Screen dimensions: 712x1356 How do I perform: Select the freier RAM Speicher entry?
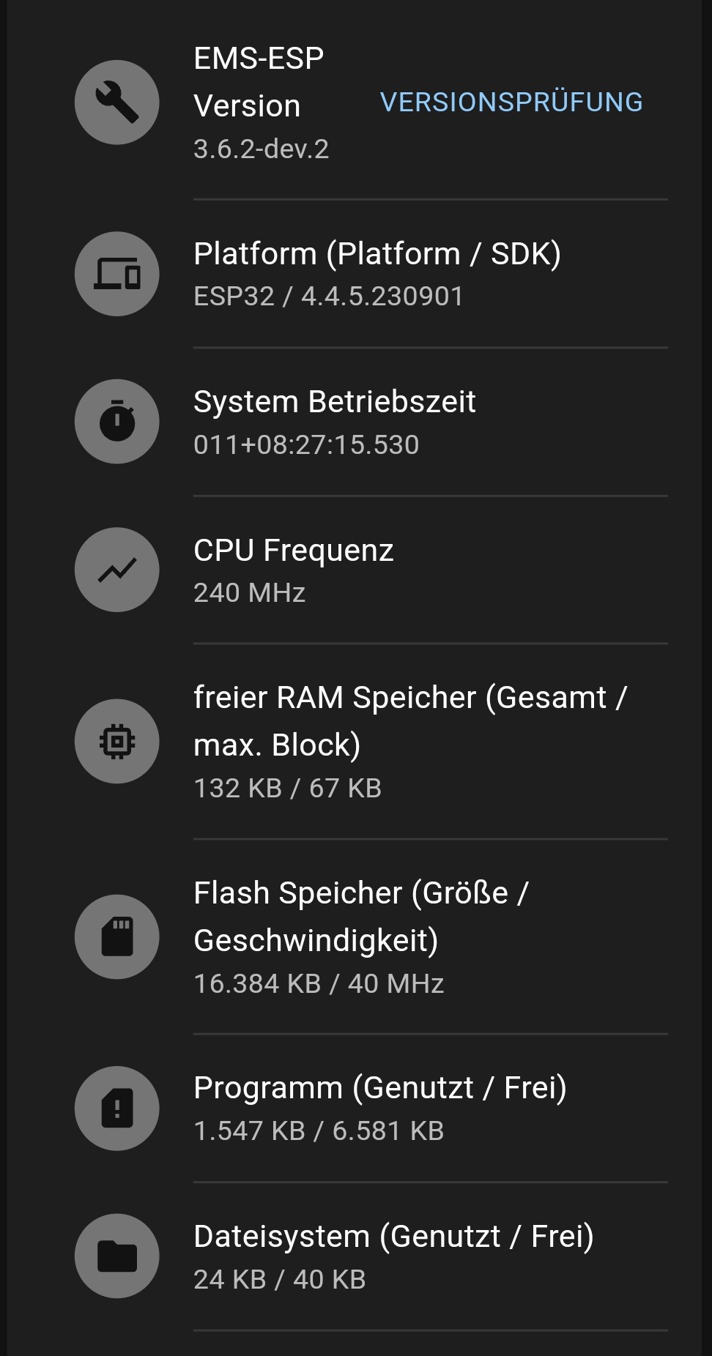pyautogui.click(x=410, y=721)
